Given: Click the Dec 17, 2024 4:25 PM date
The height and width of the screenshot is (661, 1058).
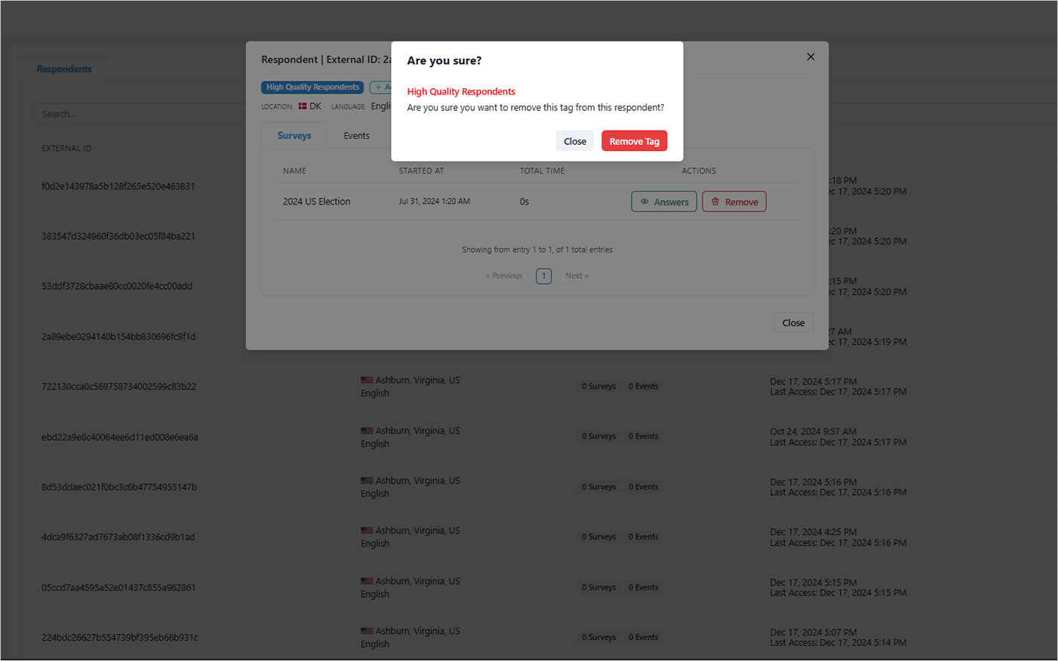Looking at the screenshot, I should (813, 532).
